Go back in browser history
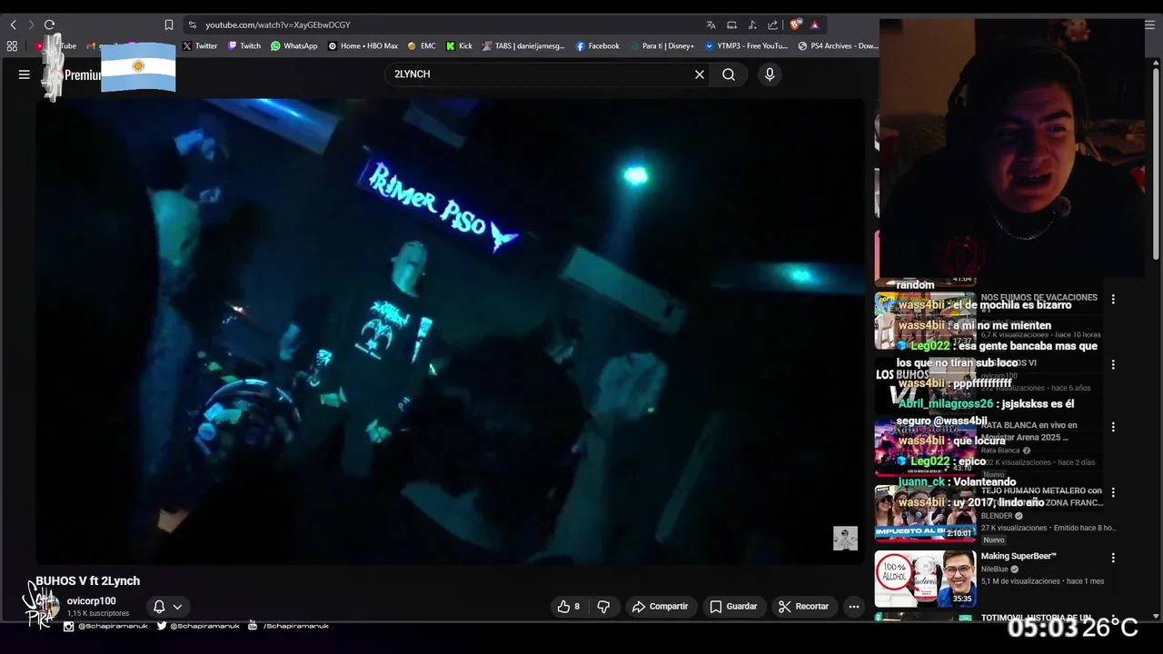 13,25
